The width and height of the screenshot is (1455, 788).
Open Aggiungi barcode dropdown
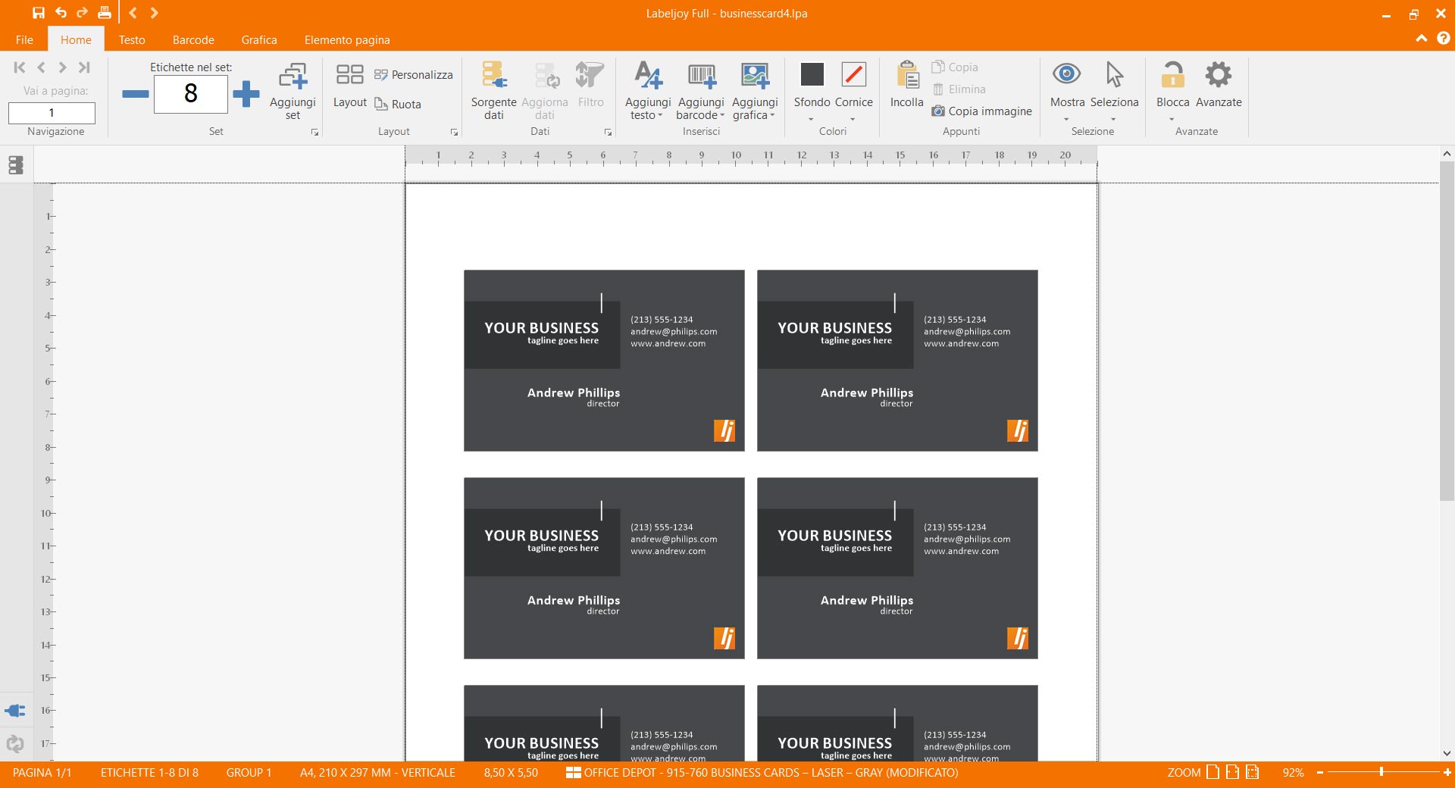pyautogui.click(x=701, y=91)
